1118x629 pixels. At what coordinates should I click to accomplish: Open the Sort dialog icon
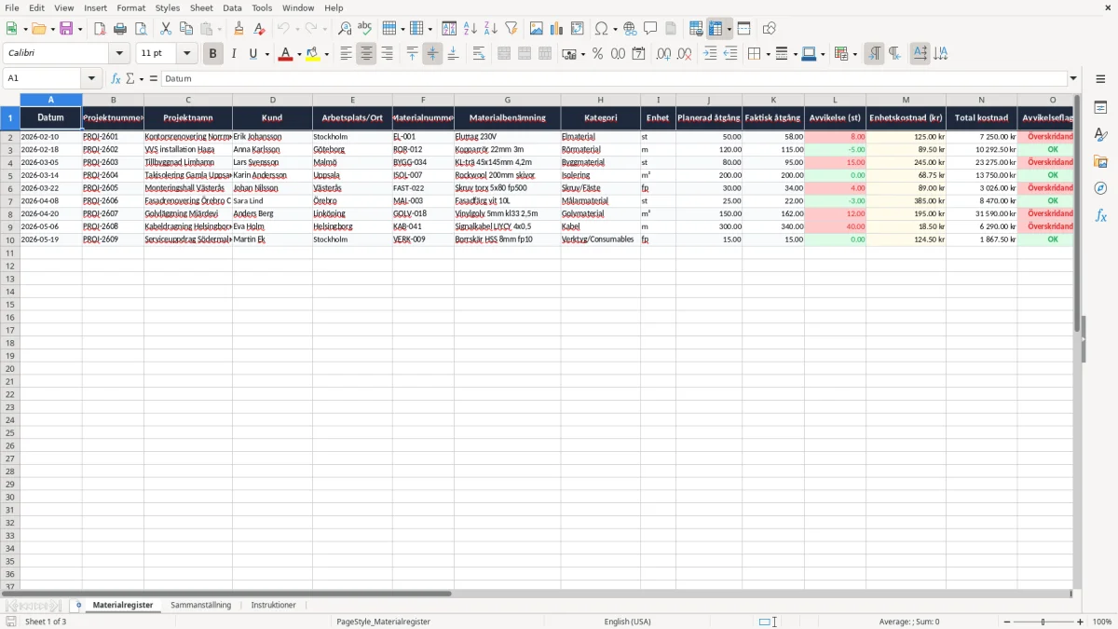449,29
